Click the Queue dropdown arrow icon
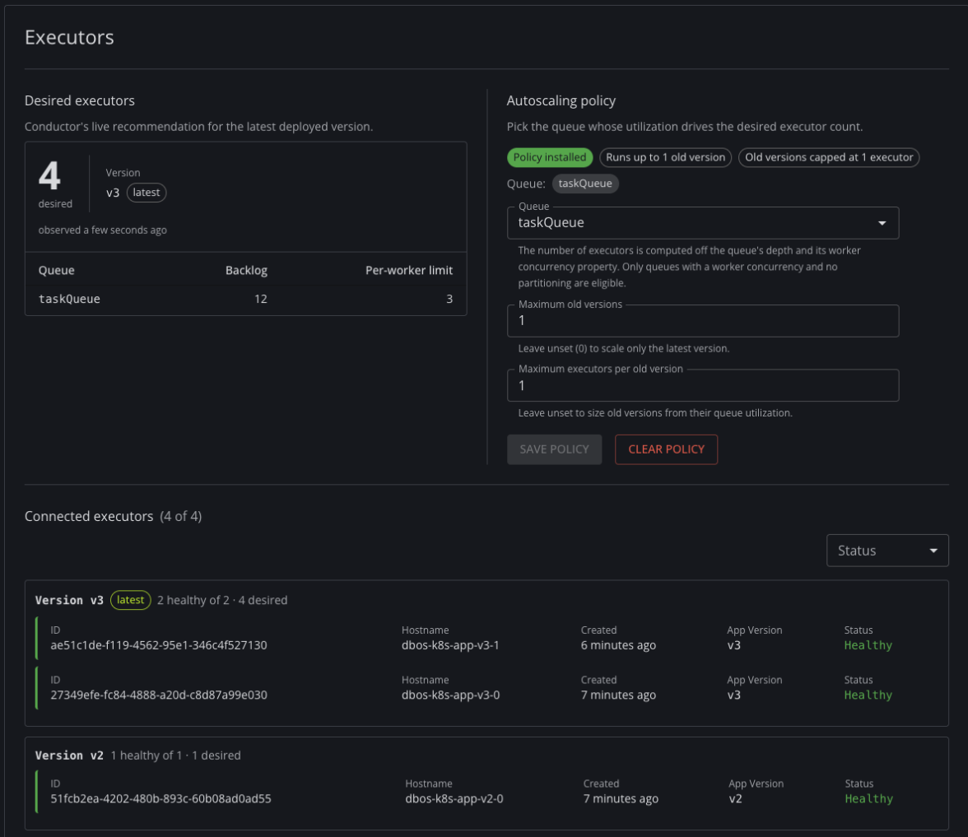The image size is (968, 837). pos(882,224)
